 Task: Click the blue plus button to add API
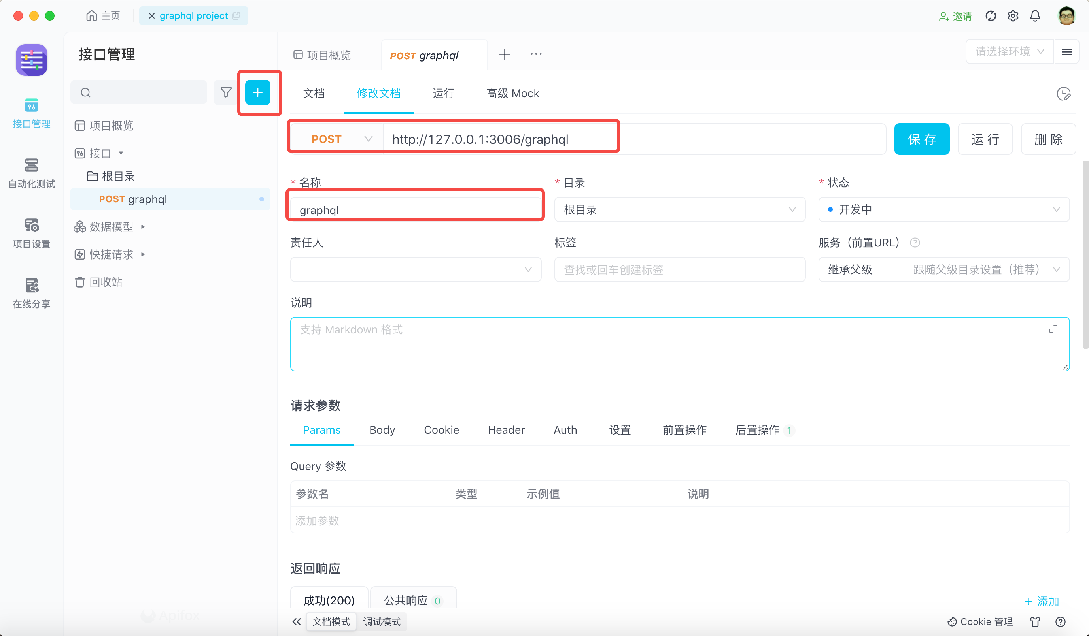(x=259, y=92)
